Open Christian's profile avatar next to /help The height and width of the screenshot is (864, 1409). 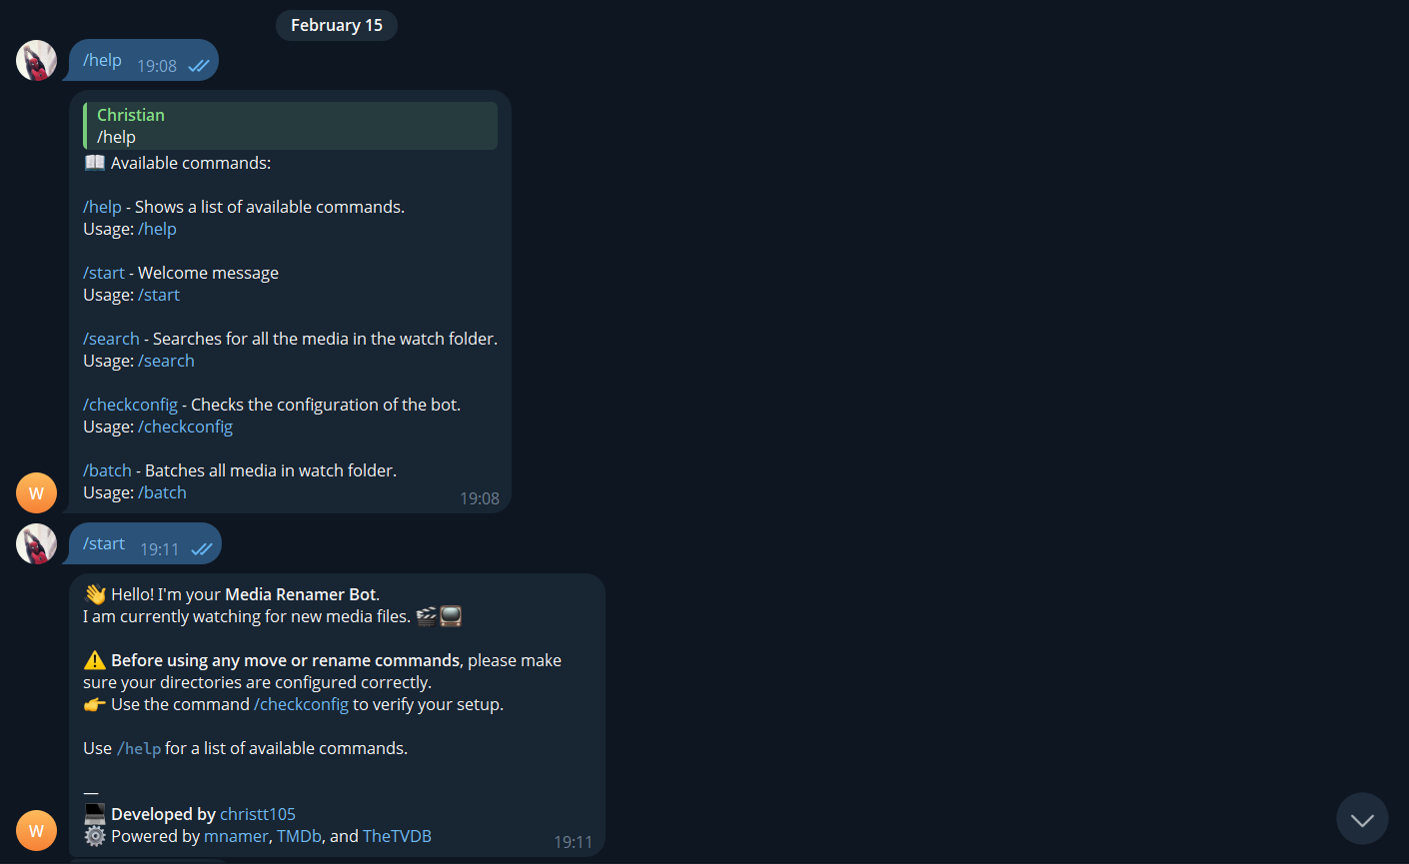[36, 60]
